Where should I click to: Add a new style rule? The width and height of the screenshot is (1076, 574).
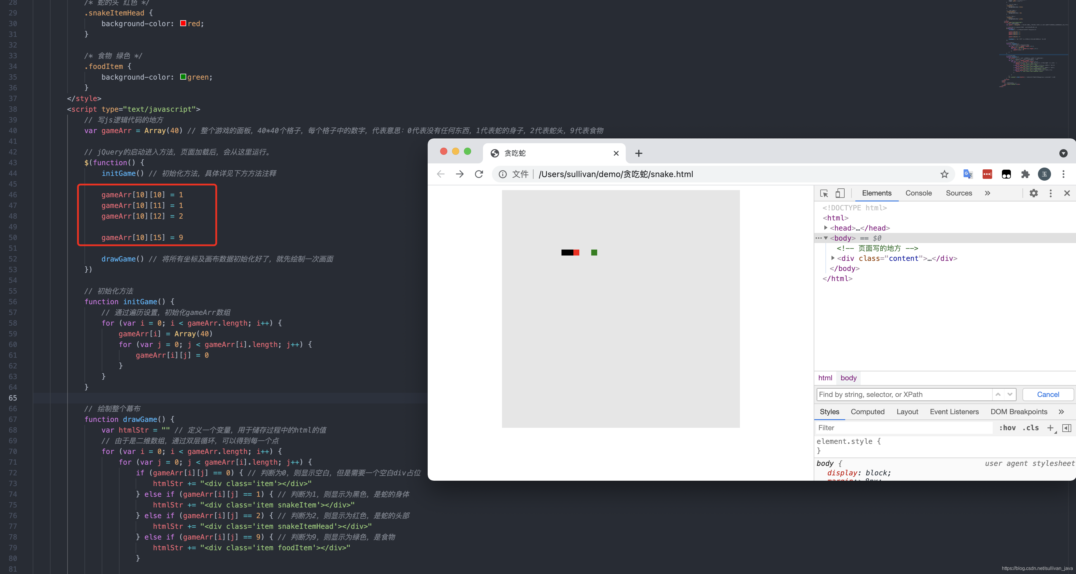tap(1050, 428)
